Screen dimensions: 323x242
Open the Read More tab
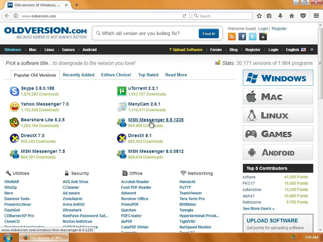coord(176,75)
